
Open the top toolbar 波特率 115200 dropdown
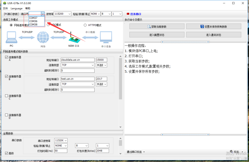click(x=63, y=14)
